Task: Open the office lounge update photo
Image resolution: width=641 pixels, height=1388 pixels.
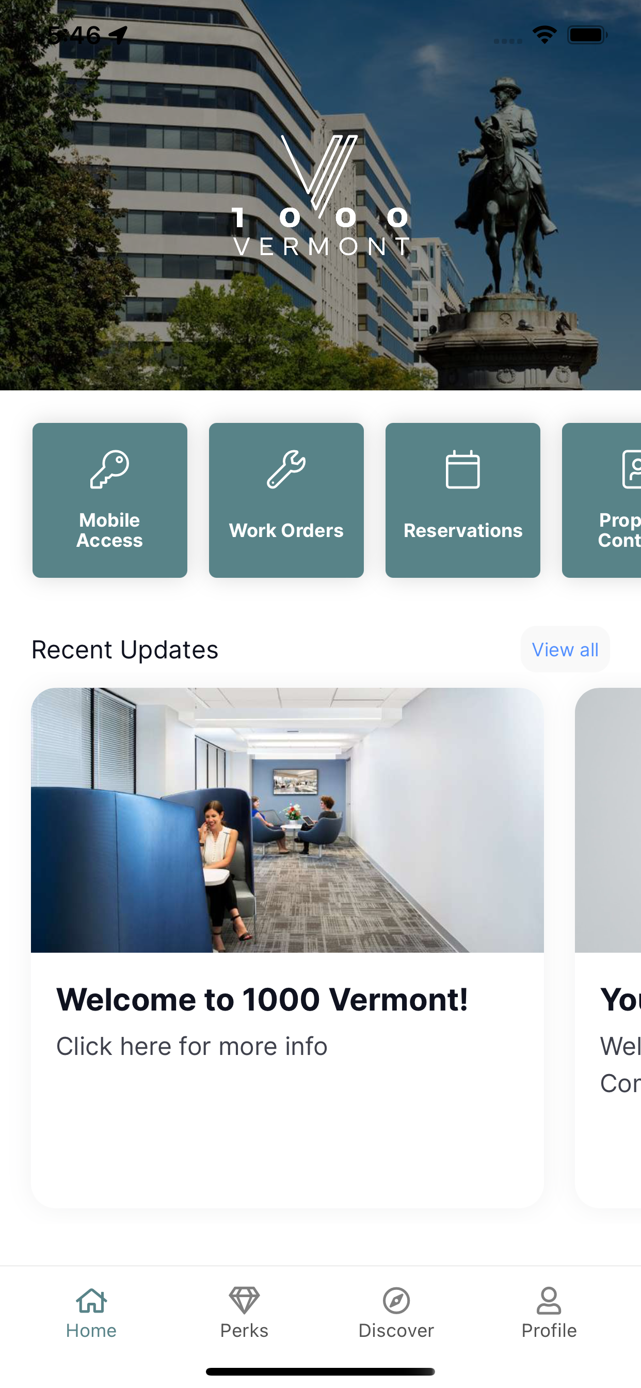Action: pyautogui.click(x=287, y=820)
